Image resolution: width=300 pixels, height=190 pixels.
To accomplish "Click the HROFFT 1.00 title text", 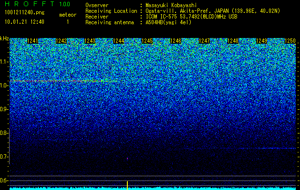I will point(37,4).
